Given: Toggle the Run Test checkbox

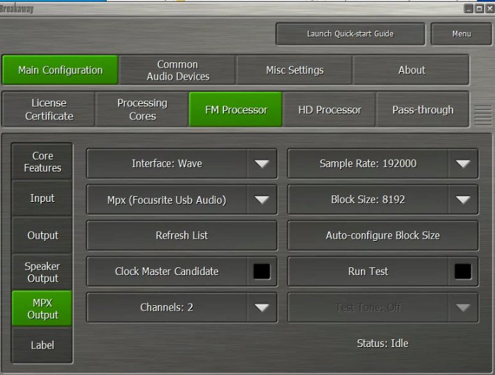Looking at the screenshot, I should click(463, 272).
